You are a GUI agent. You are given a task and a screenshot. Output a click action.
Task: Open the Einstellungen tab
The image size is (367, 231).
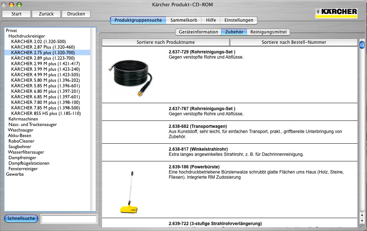click(239, 20)
